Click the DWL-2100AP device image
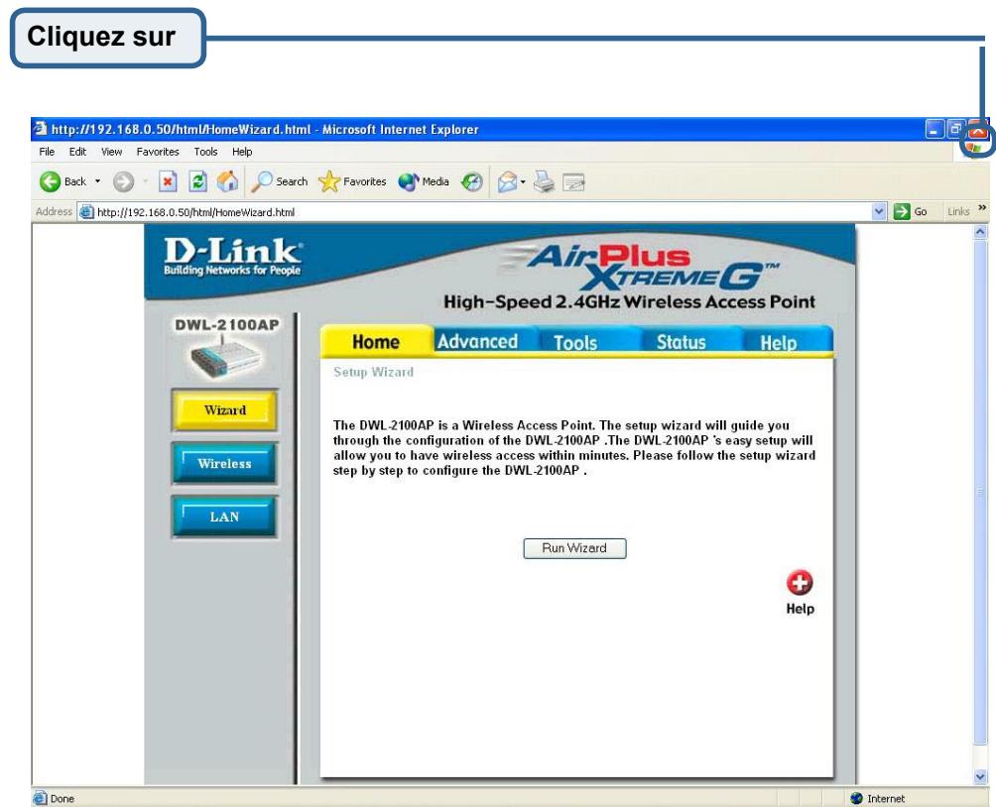Screen dimensions: 996x807 225,357
